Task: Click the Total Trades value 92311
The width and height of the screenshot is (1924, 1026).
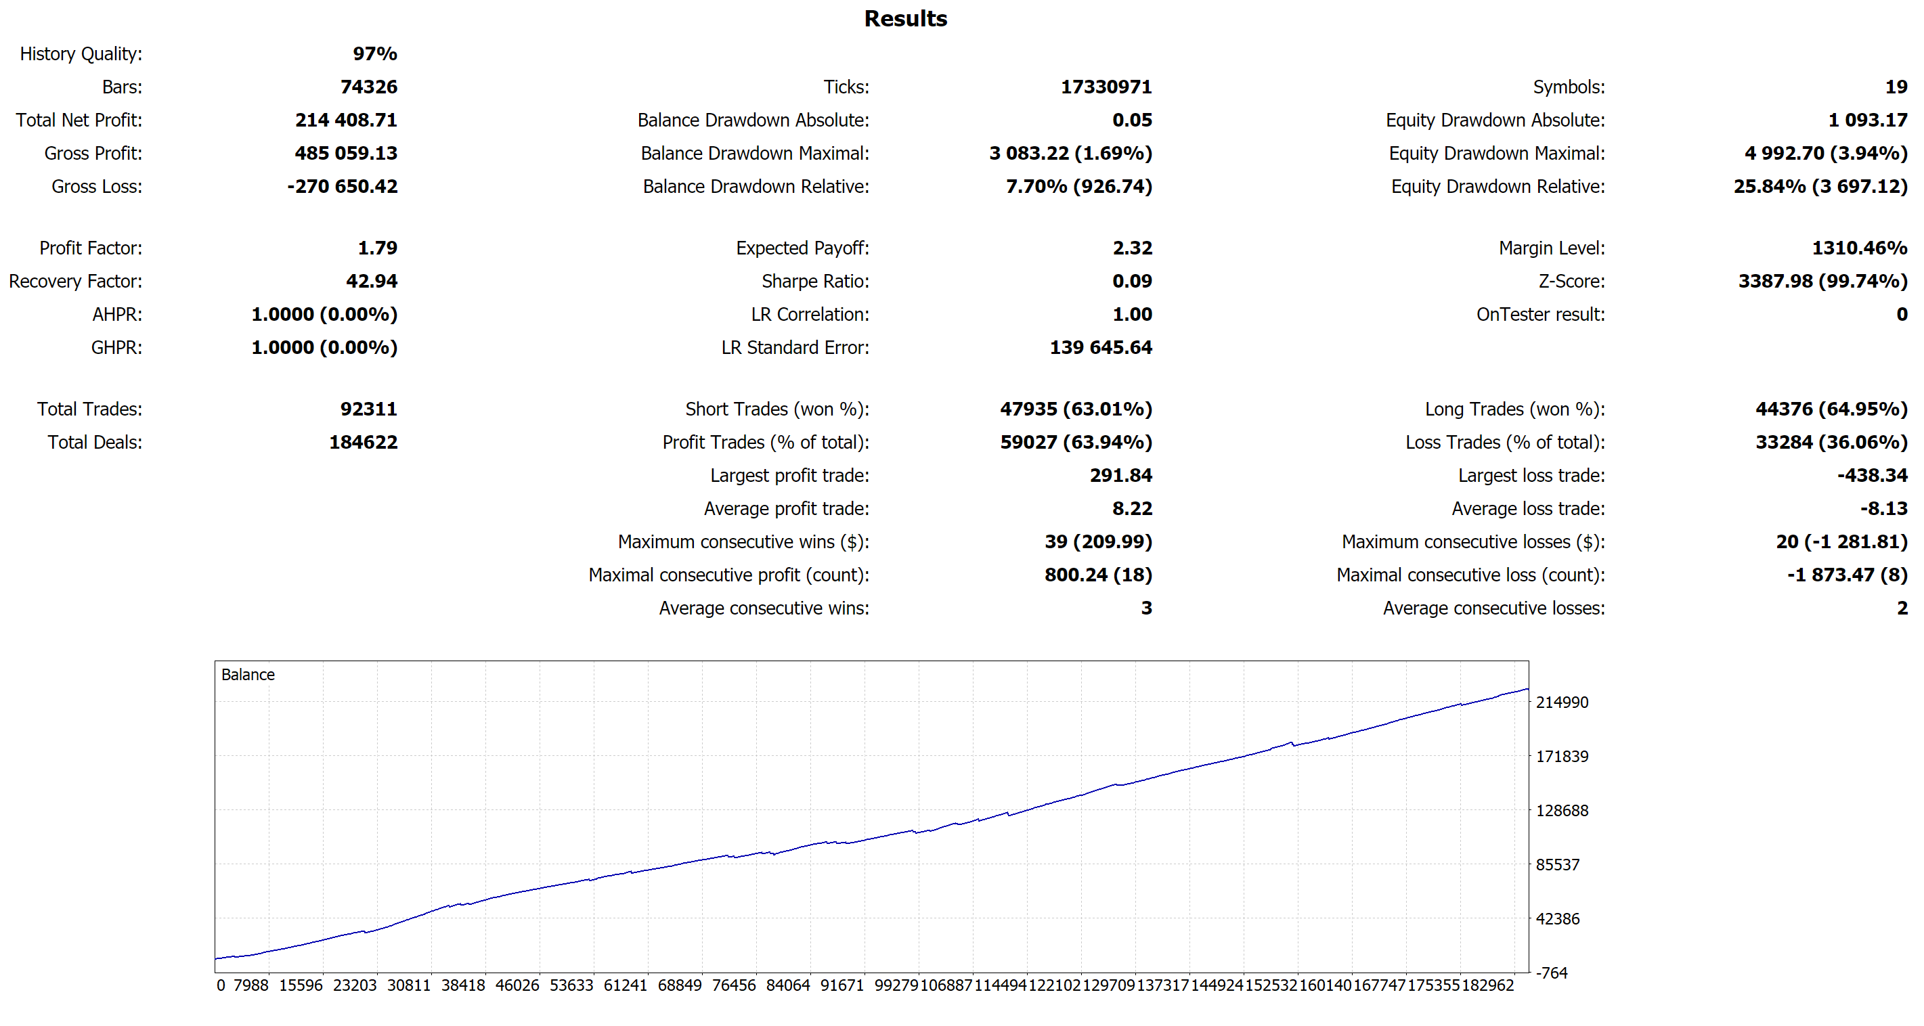Action: click(x=368, y=409)
